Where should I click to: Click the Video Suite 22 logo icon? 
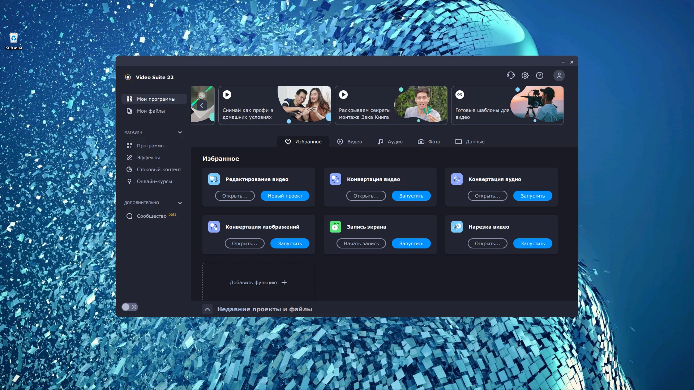coord(128,77)
